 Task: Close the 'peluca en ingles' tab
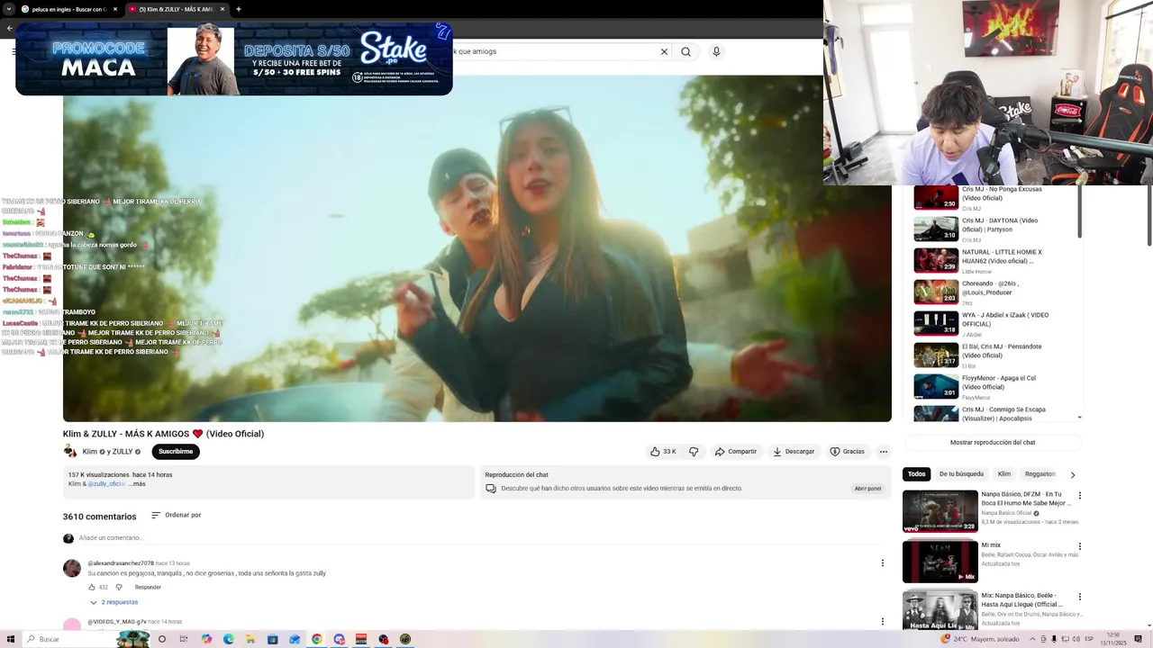[x=115, y=9]
